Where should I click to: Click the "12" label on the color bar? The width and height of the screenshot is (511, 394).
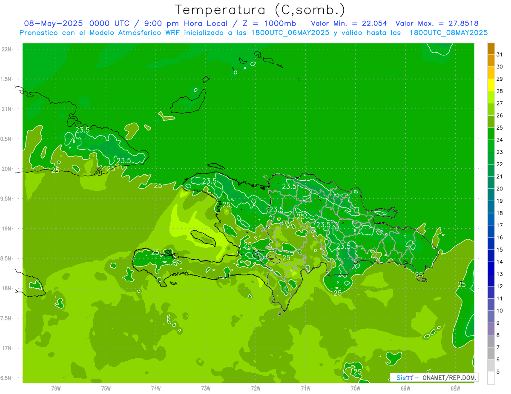point(500,286)
